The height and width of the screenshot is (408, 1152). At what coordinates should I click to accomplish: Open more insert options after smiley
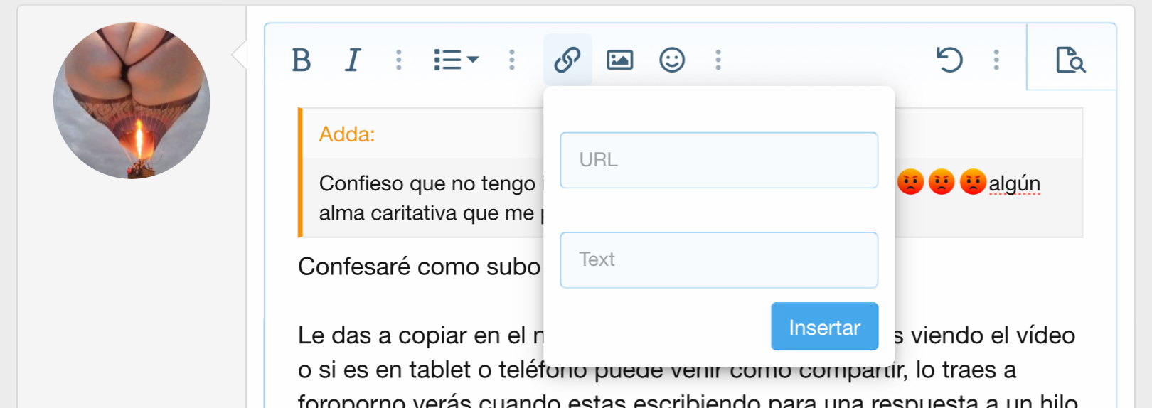coord(718,60)
